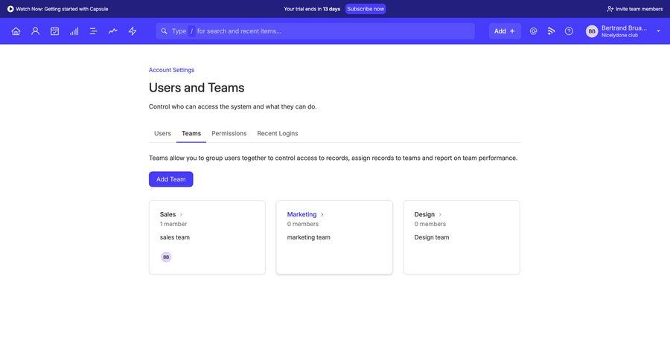
Task: Open the People and Organizations icon
Action: pos(35,31)
